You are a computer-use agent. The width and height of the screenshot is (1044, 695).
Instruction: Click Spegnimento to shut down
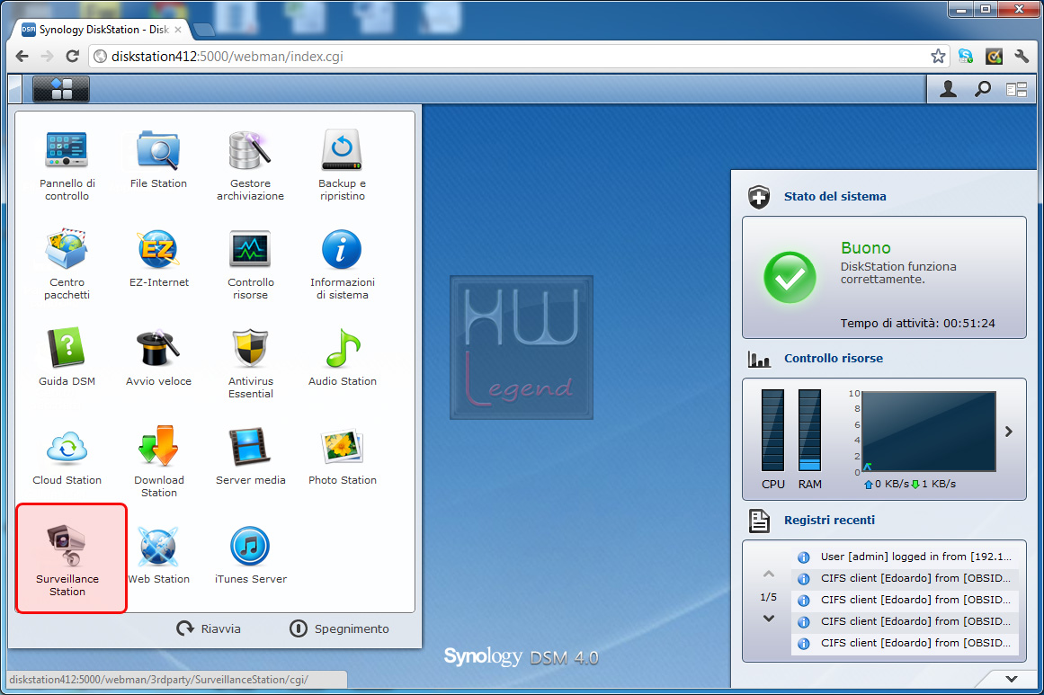(339, 628)
